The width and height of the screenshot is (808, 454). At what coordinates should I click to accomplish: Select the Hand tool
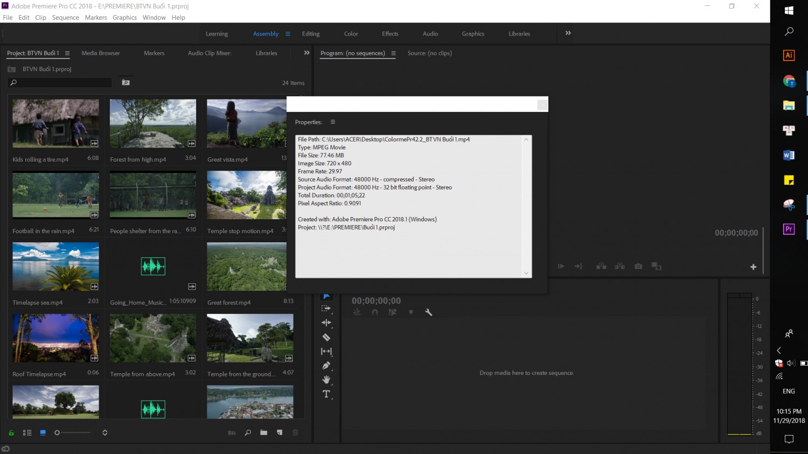pos(326,380)
